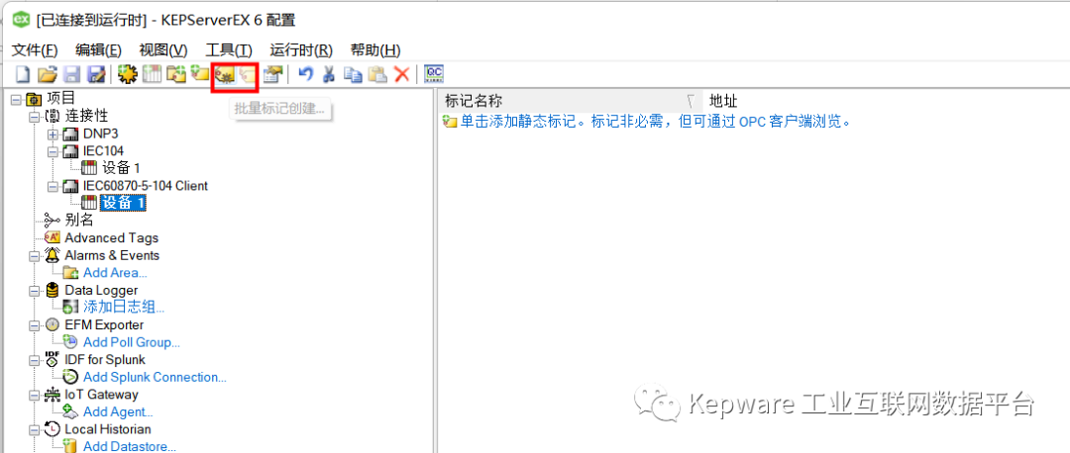
Task: Open the 视图(V) menu
Action: point(163,49)
